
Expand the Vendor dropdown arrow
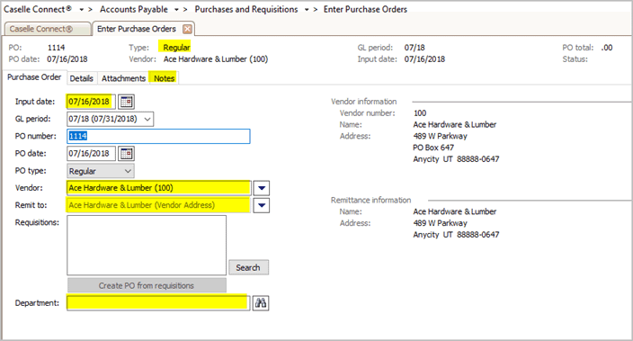click(x=261, y=188)
